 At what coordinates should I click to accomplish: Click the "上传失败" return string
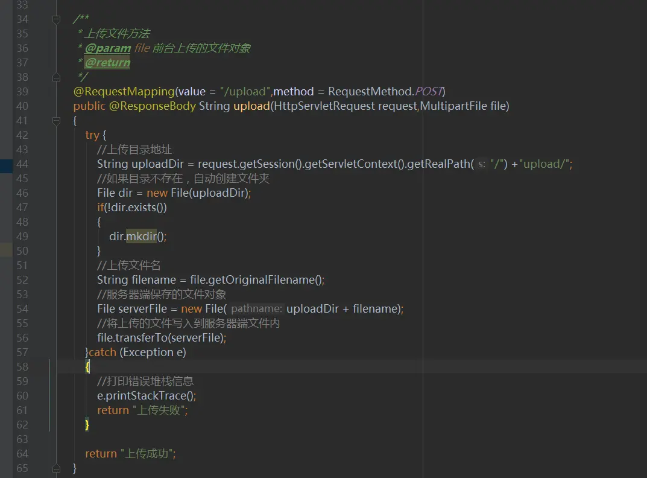[x=159, y=410]
